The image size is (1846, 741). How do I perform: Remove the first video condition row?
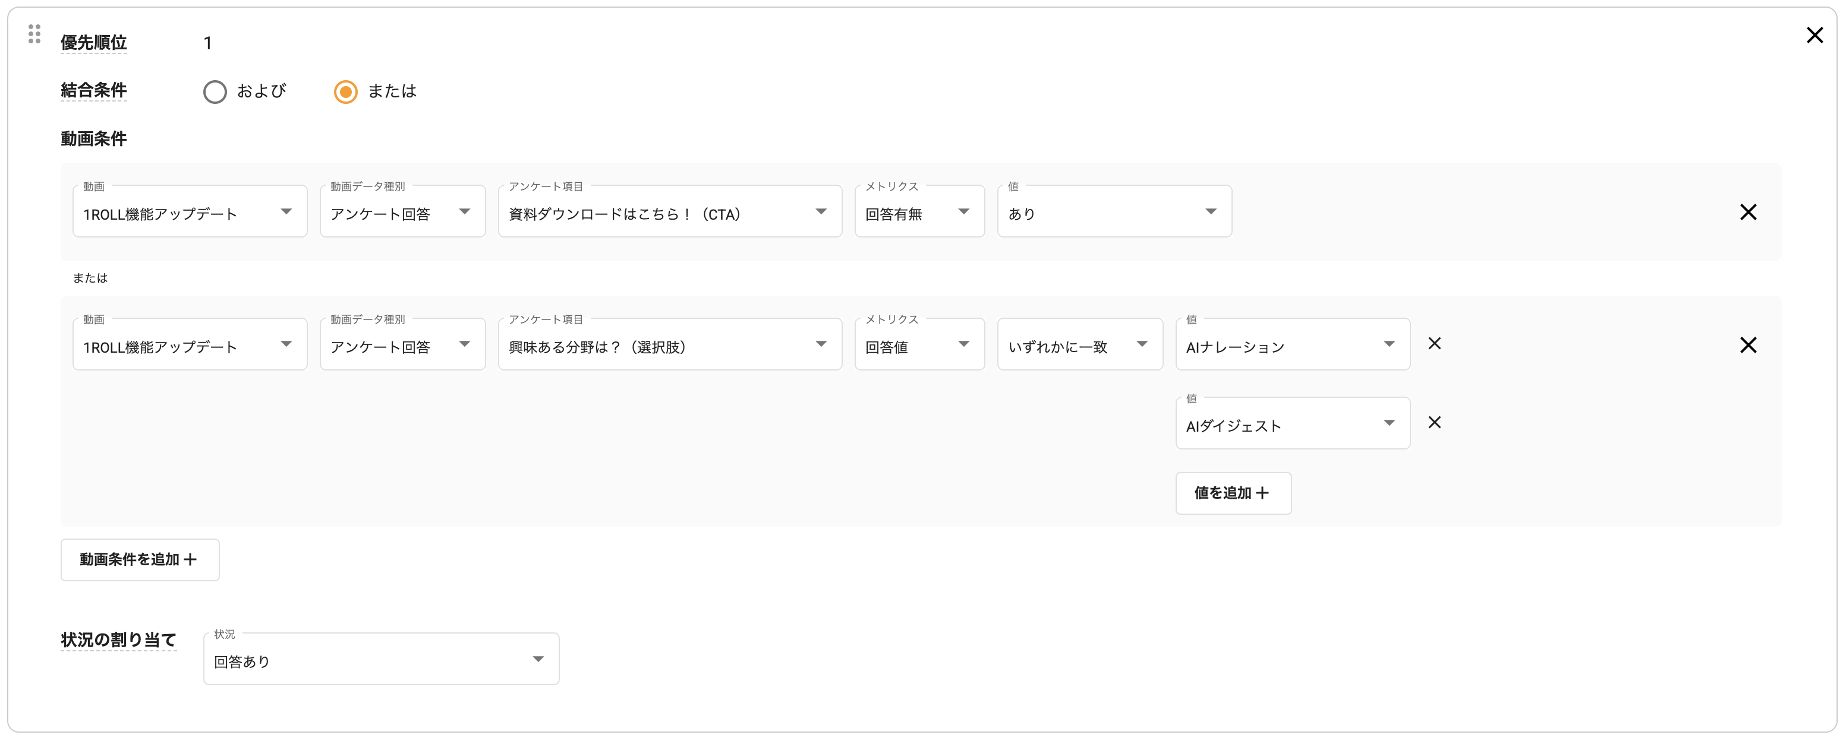[x=1747, y=212]
